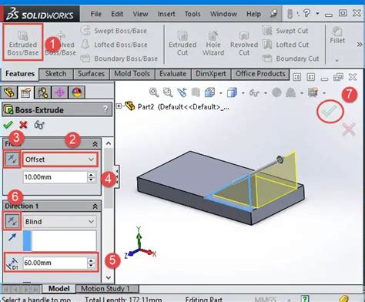365x302 pixels.
Task: Open the DisplayManager color ball tab
Action: pyautogui.click(x=77, y=92)
